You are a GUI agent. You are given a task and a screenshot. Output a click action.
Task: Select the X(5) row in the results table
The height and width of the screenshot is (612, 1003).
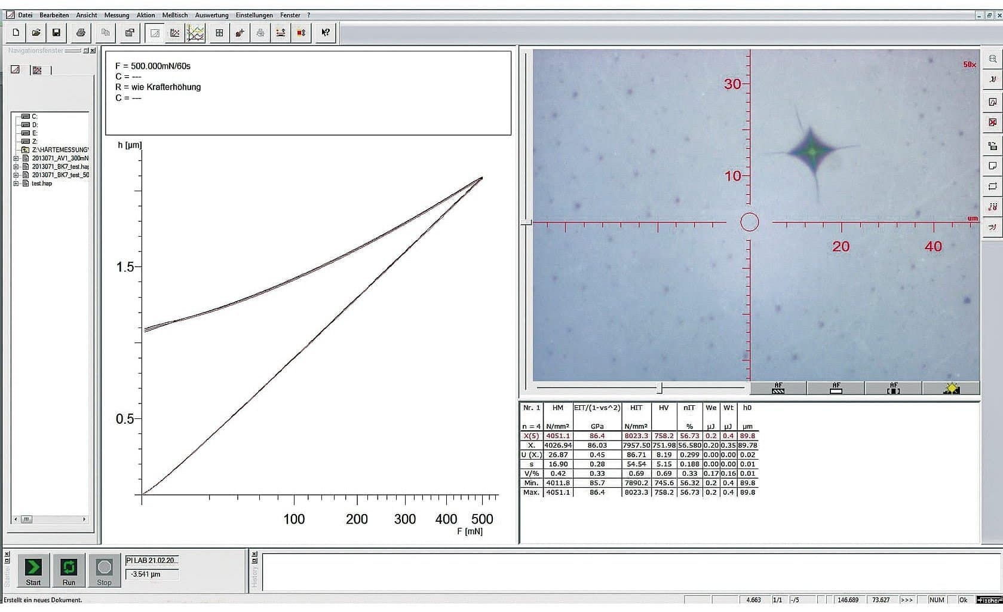tap(532, 436)
